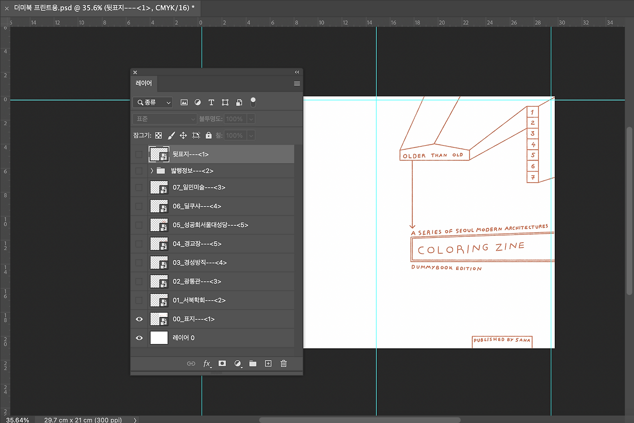Hide the 레이어 0 layer
Viewport: 634px width, 423px height.
coord(139,338)
